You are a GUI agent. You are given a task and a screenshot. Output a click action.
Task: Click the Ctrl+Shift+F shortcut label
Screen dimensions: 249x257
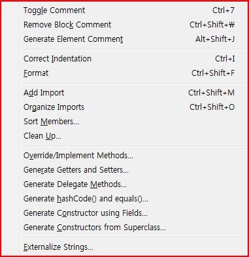[213, 73]
